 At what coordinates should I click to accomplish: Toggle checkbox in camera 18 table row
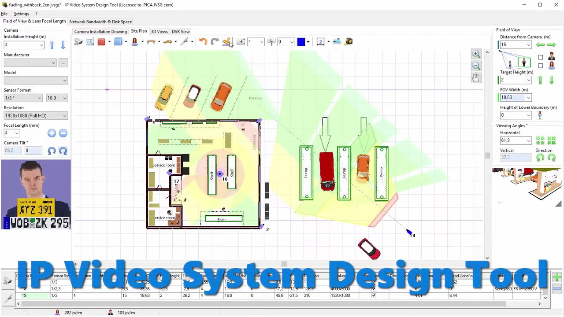374,289
